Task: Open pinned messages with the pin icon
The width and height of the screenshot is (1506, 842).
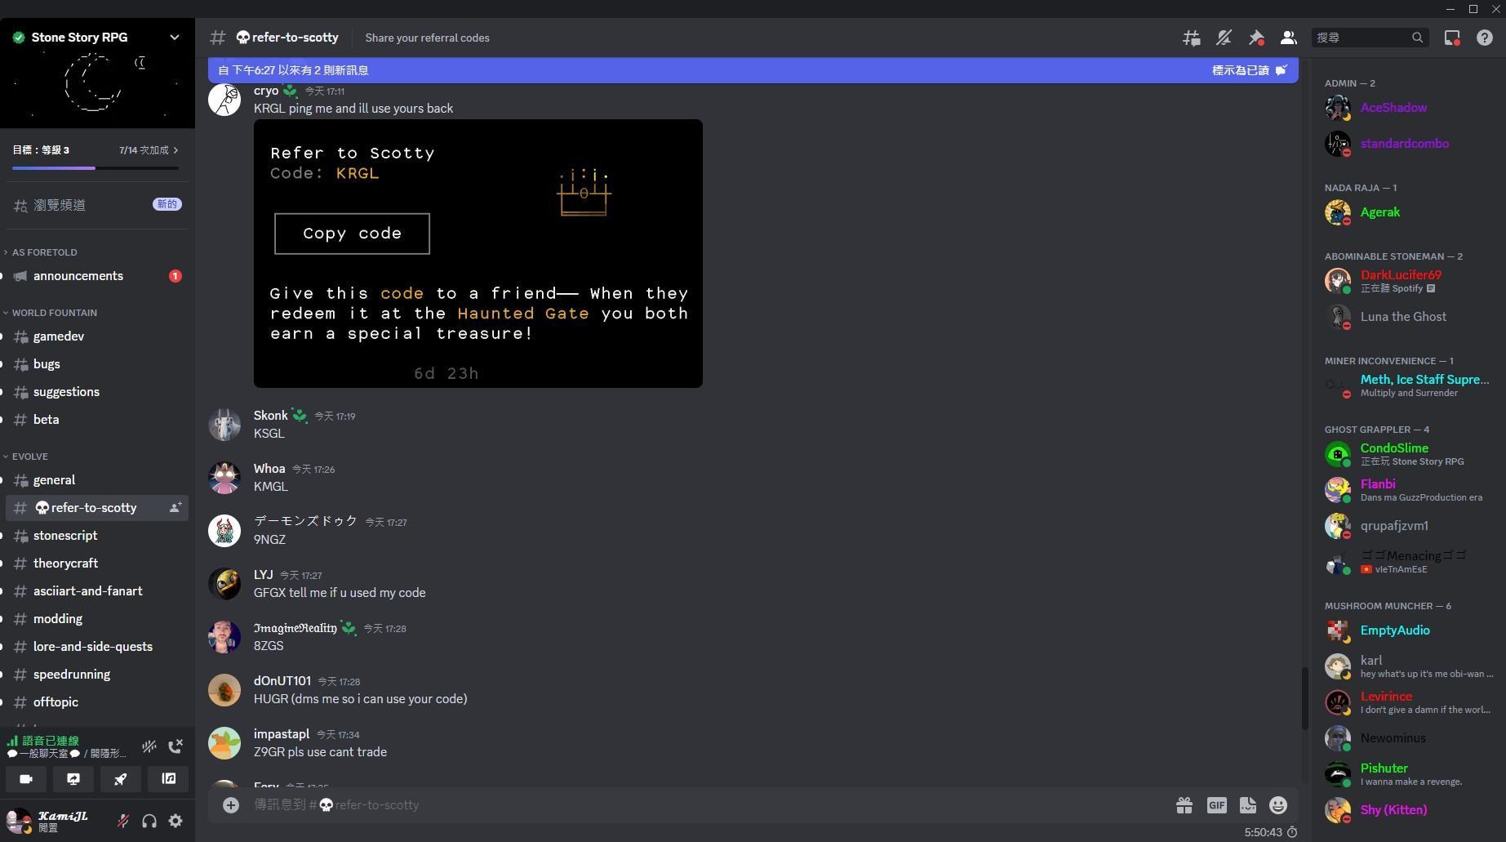Action: click(1256, 38)
